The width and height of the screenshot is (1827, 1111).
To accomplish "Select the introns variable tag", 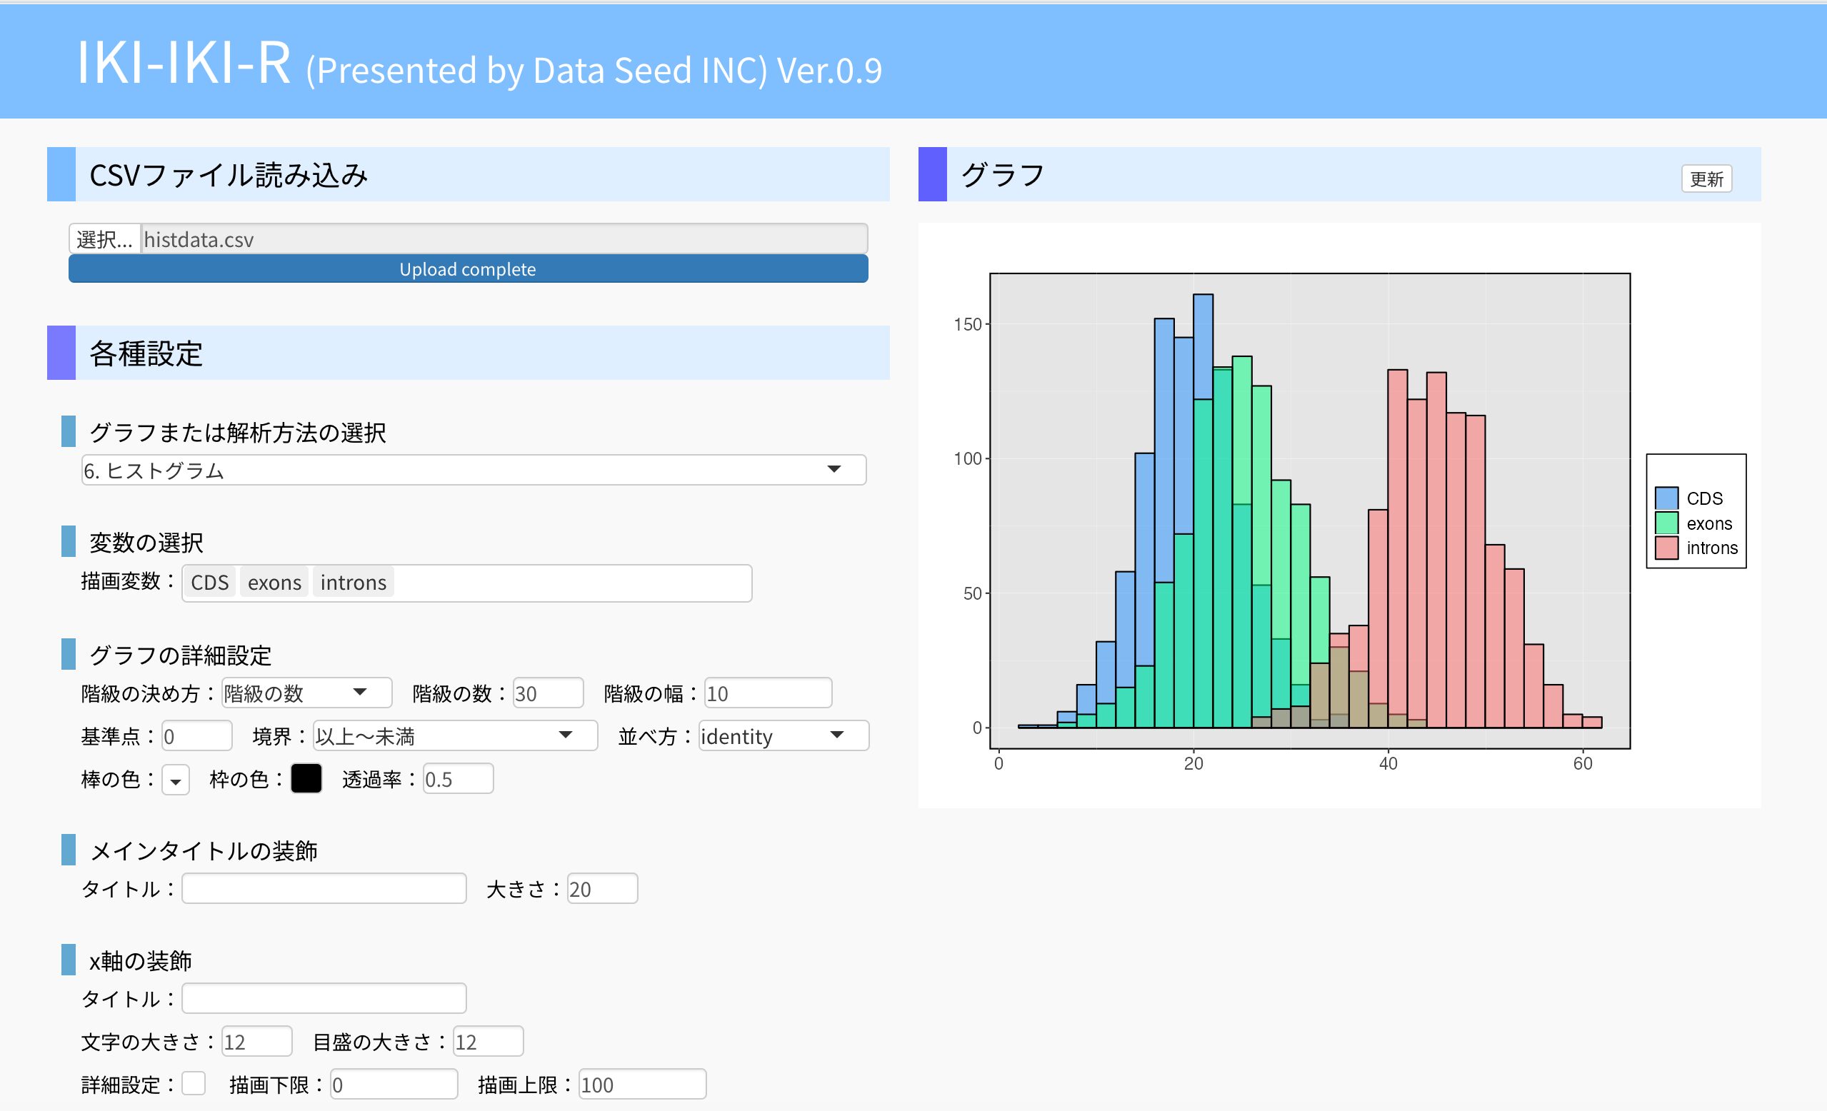I will click(x=354, y=583).
